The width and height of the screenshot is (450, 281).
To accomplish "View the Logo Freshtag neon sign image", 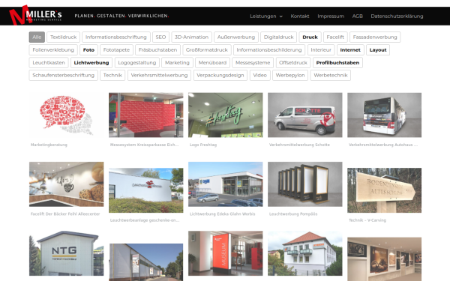I will pyautogui.click(x=225, y=115).
